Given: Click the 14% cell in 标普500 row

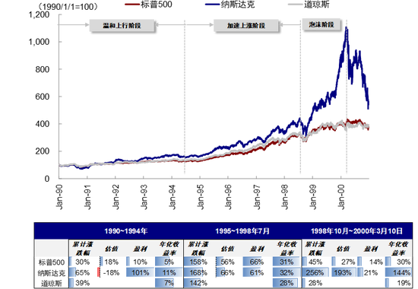Looking at the screenshot, I should [x=376, y=262].
